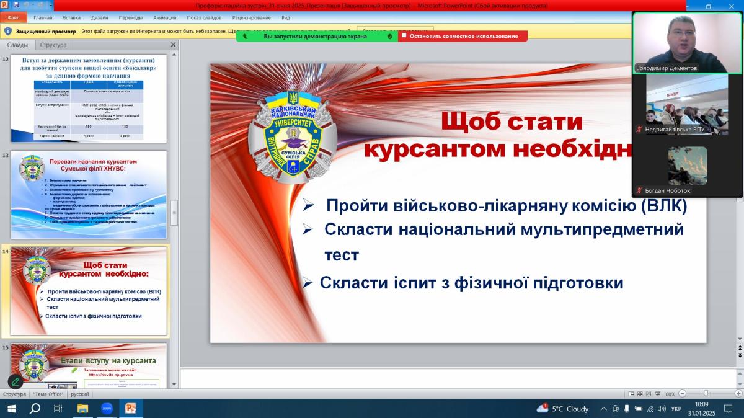Select slide 12 thumbnail about бакалавр admission
This screenshot has height=418, width=744.
tap(89, 98)
